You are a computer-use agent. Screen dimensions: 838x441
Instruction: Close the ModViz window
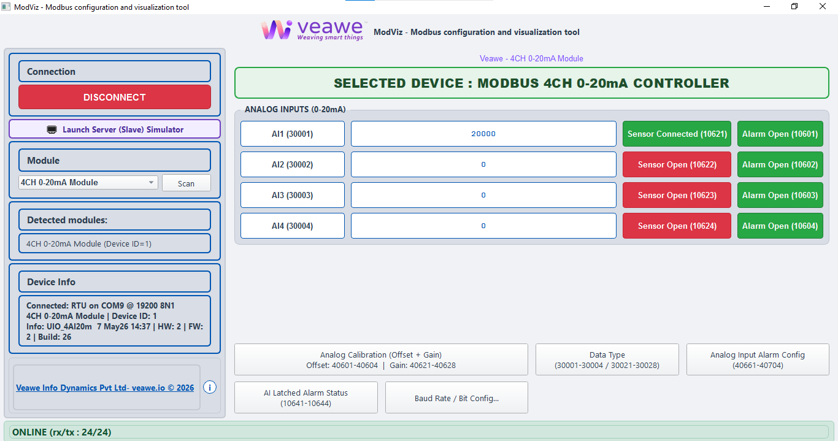pyautogui.click(x=823, y=7)
